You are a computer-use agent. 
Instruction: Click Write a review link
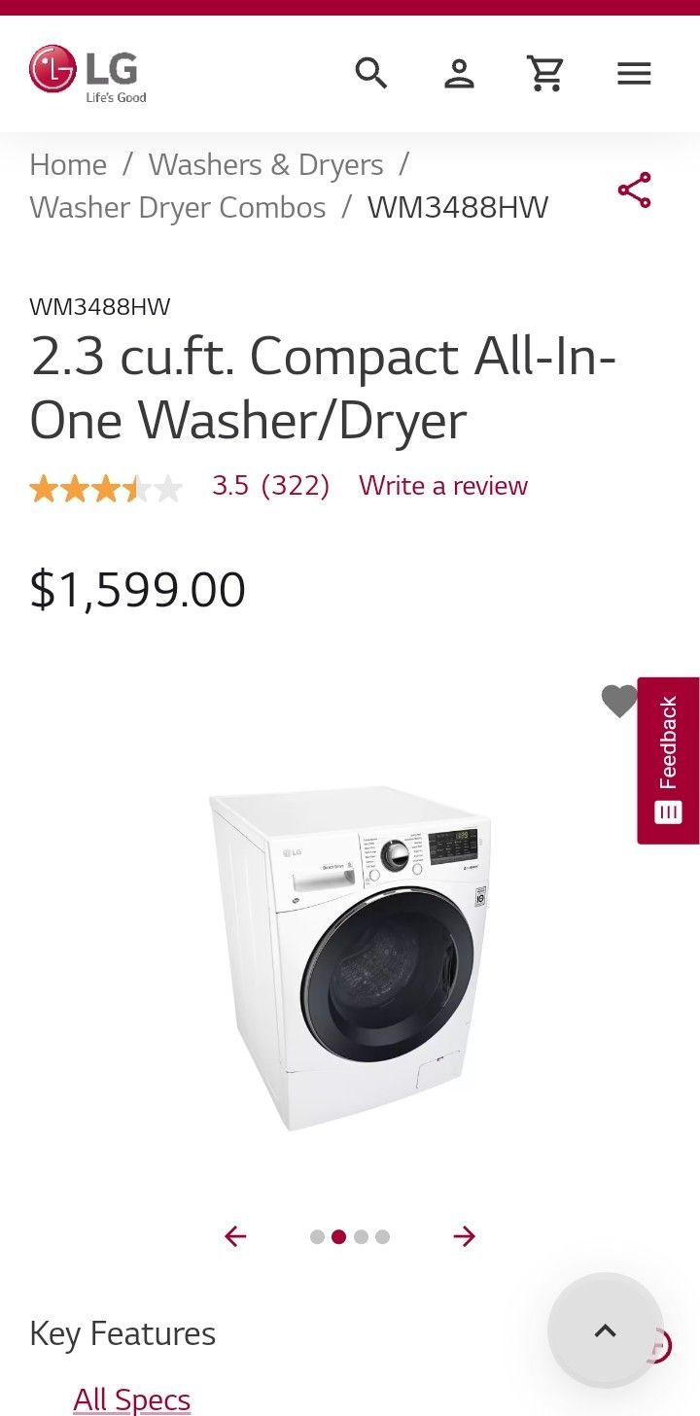(x=443, y=485)
